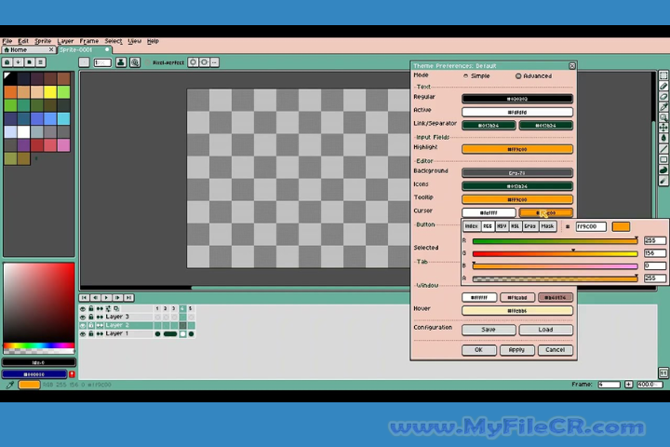Click the palette presets icon
This screenshot has height=447, width=670.
(30, 62)
